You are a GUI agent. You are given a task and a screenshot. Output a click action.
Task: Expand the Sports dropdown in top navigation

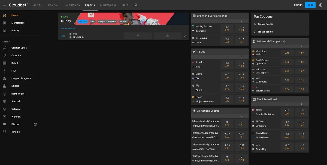tap(37, 5)
